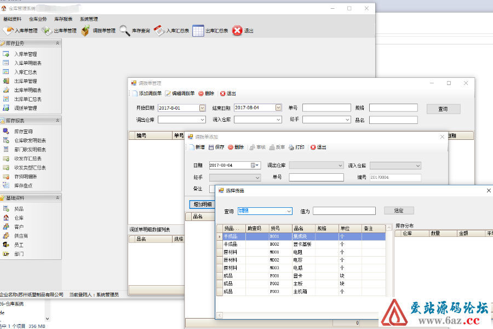Select the row with 品名 电阻

coord(301,252)
